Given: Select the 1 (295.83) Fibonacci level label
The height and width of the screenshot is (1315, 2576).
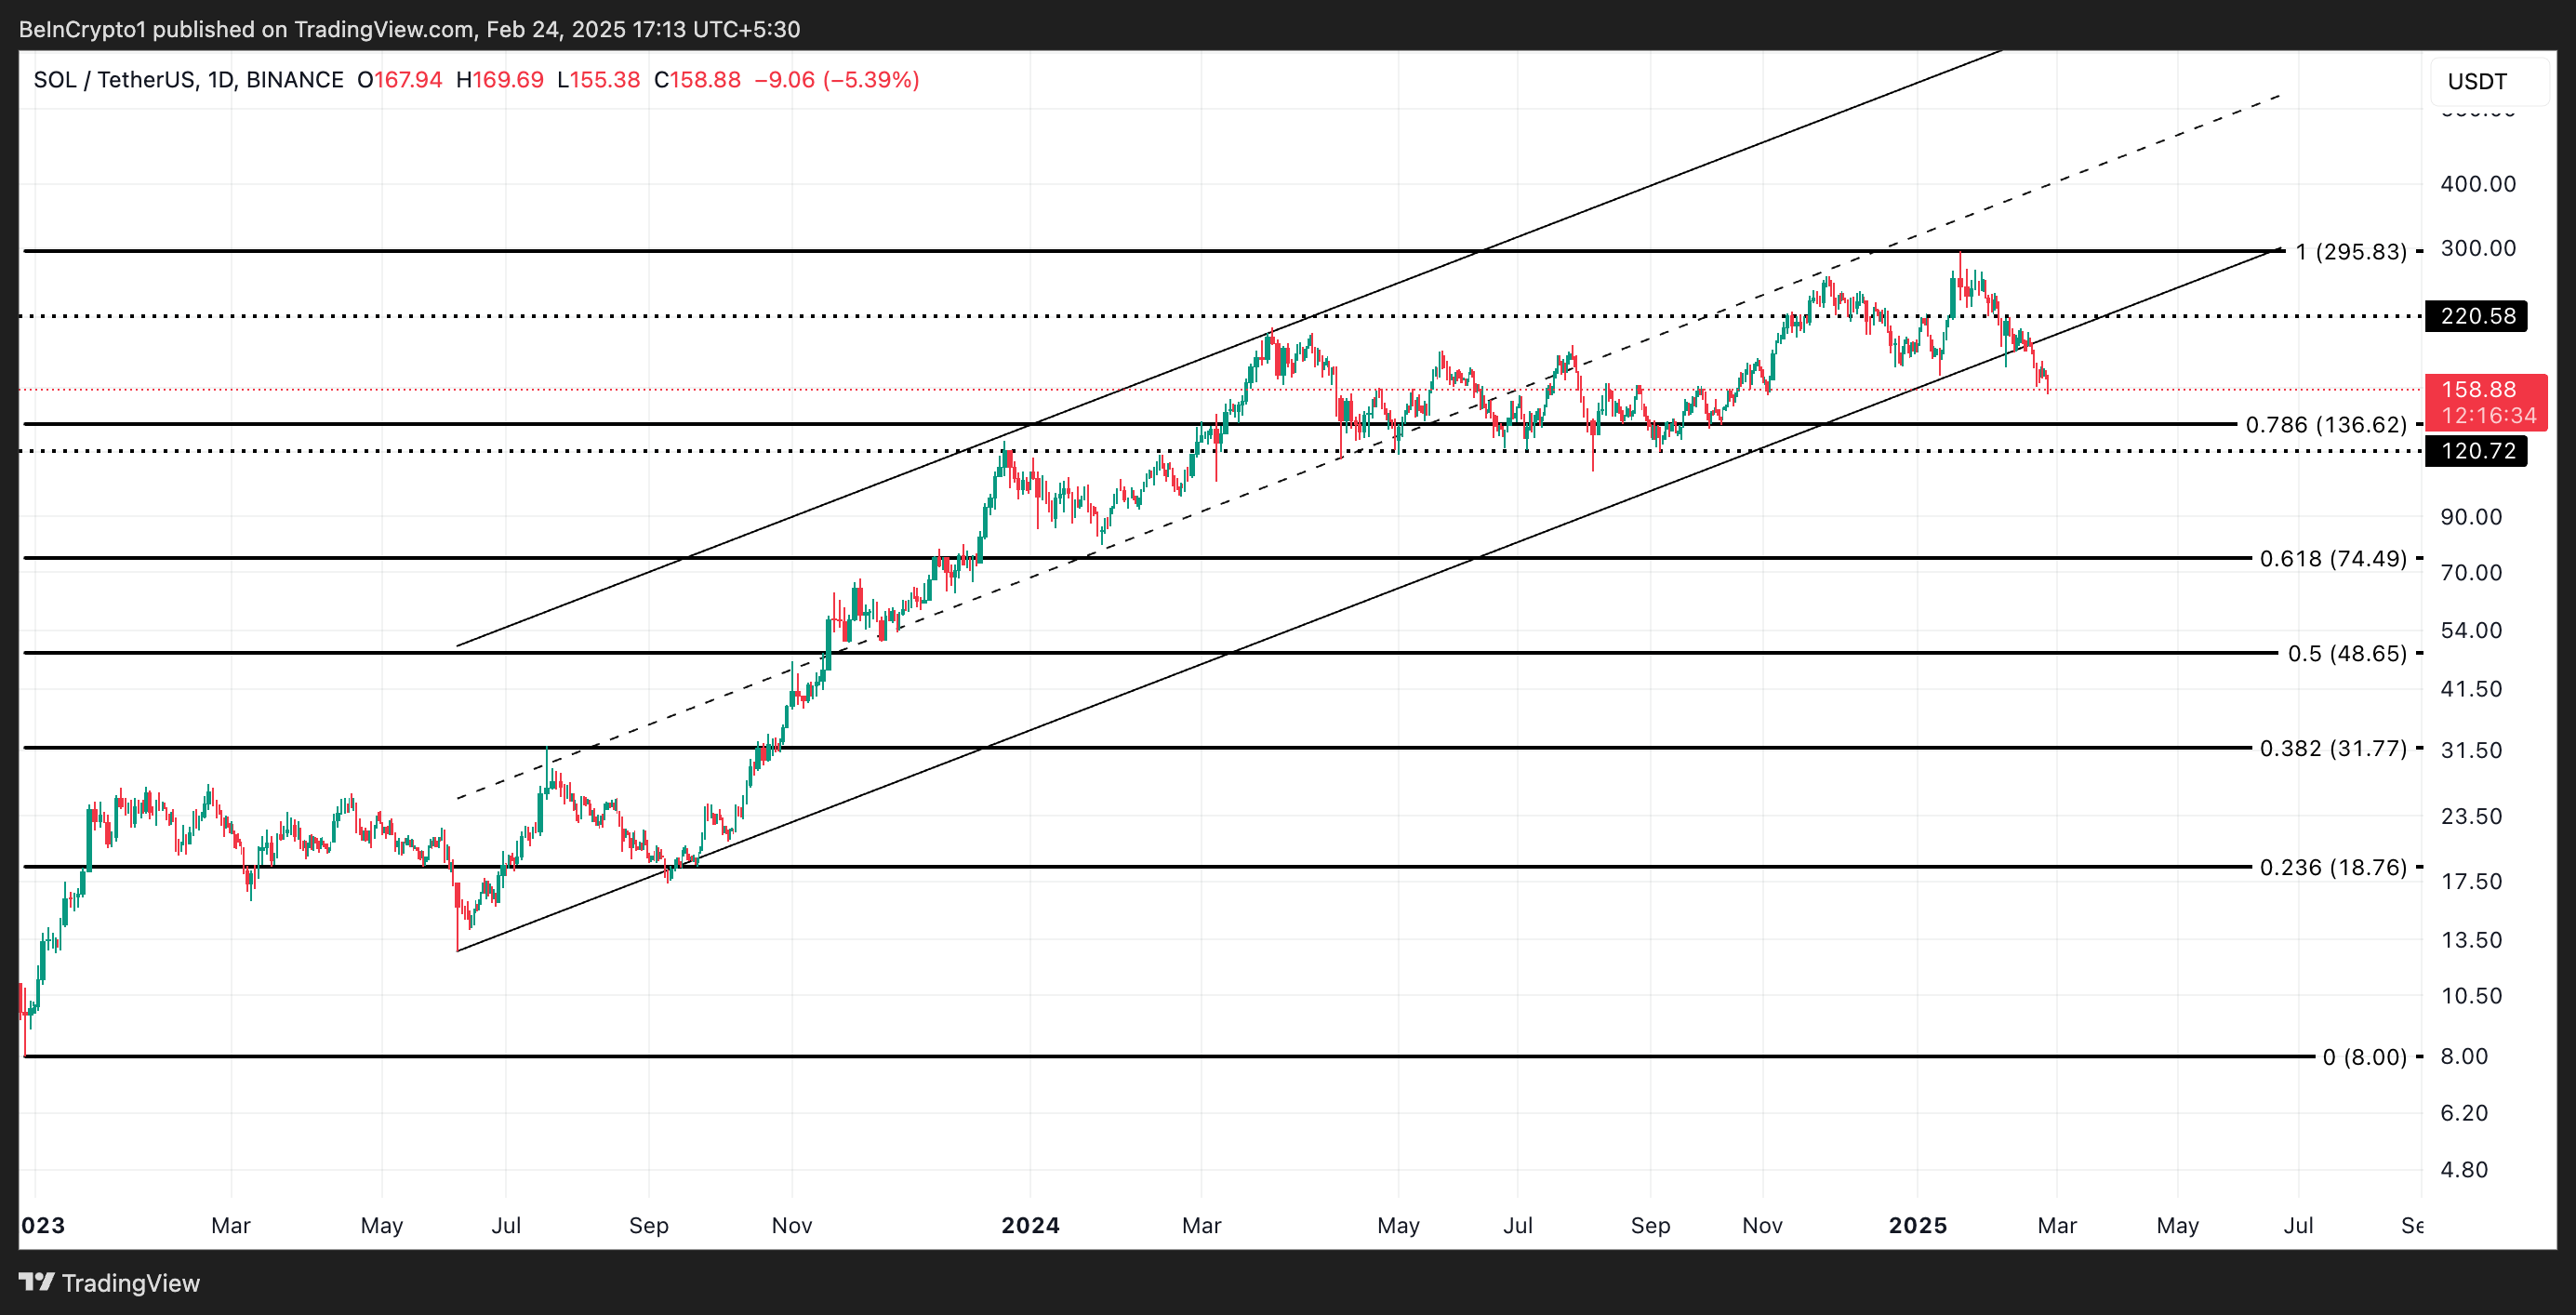Looking at the screenshot, I should (x=2350, y=252).
